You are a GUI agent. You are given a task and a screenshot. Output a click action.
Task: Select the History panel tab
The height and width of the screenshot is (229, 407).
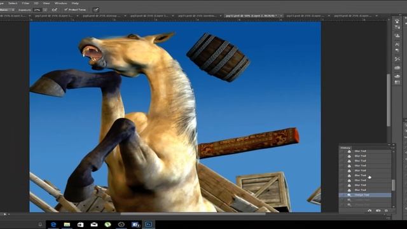tap(345, 148)
